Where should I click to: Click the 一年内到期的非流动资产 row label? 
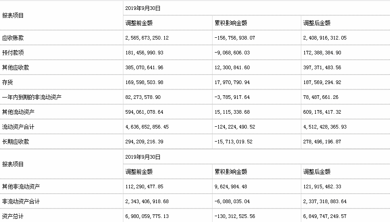(31, 98)
